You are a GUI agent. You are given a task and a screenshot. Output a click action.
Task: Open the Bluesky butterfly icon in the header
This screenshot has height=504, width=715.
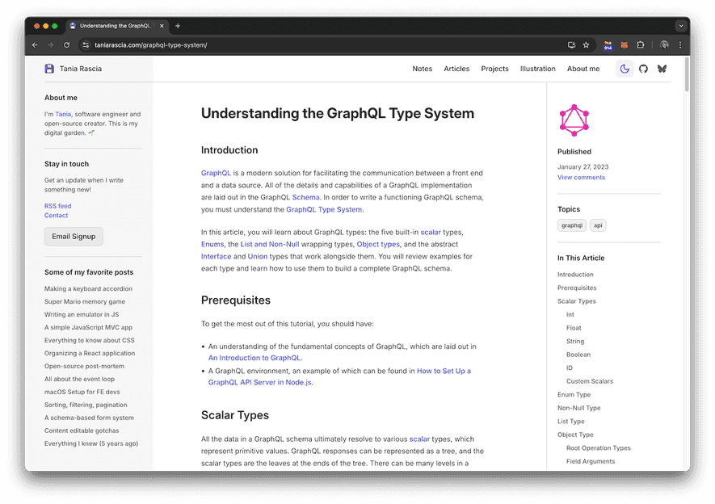click(662, 69)
